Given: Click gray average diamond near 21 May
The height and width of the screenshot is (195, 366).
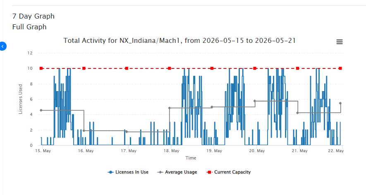Looking at the screenshot, I should [x=297, y=113].
